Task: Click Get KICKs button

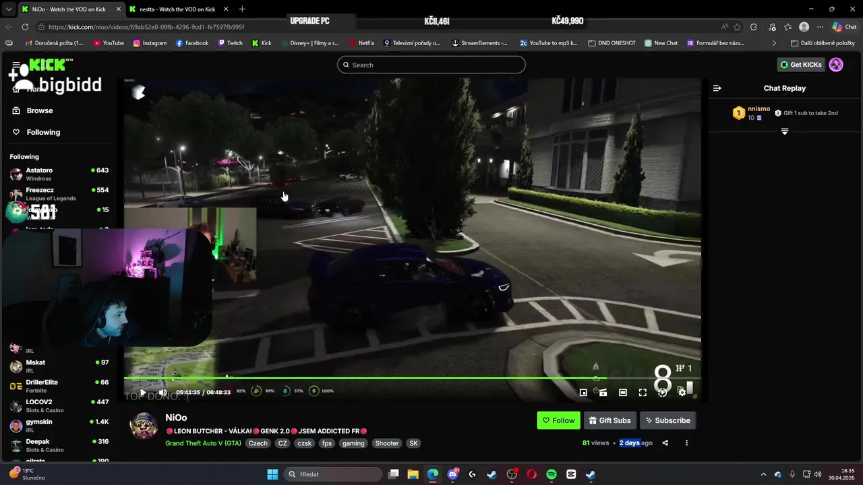Action: [x=801, y=65]
